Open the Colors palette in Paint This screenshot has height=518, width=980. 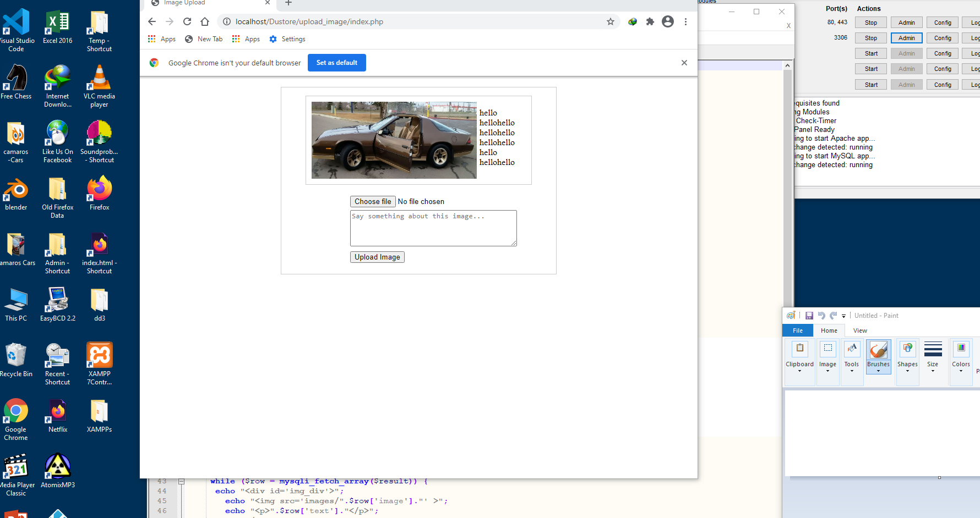[x=961, y=356]
